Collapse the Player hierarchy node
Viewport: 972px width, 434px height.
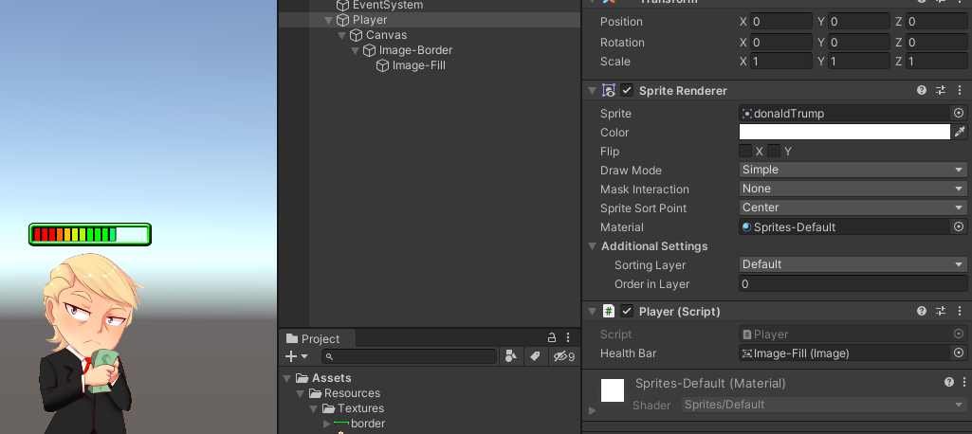click(x=328, y=21)
